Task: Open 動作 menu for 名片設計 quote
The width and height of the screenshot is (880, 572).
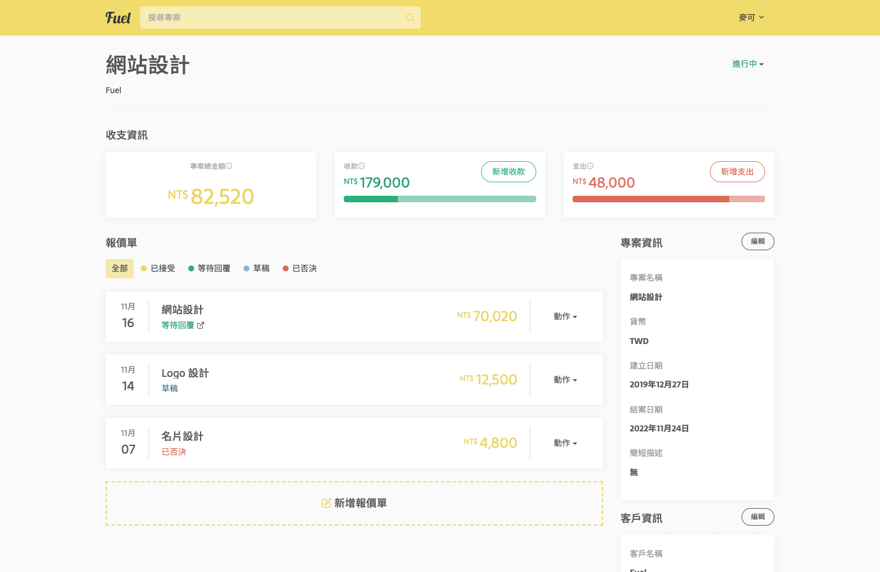Action: click(566, 443)
